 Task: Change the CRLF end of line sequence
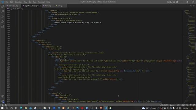click(x=183, y=105)
